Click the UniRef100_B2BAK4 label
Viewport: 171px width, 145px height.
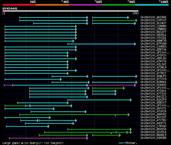(x=153, y=82)
